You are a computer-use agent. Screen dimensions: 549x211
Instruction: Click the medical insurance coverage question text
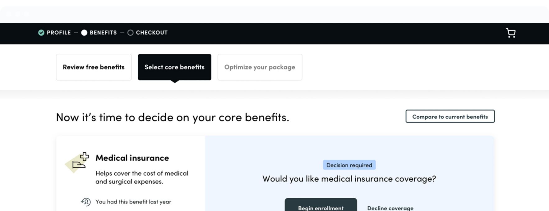point(349,179)
